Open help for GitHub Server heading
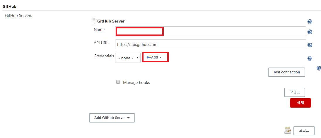This screenshot has width=321, height=138. 310,22
